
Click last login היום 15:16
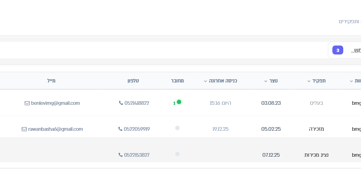[x=221, y=103]
